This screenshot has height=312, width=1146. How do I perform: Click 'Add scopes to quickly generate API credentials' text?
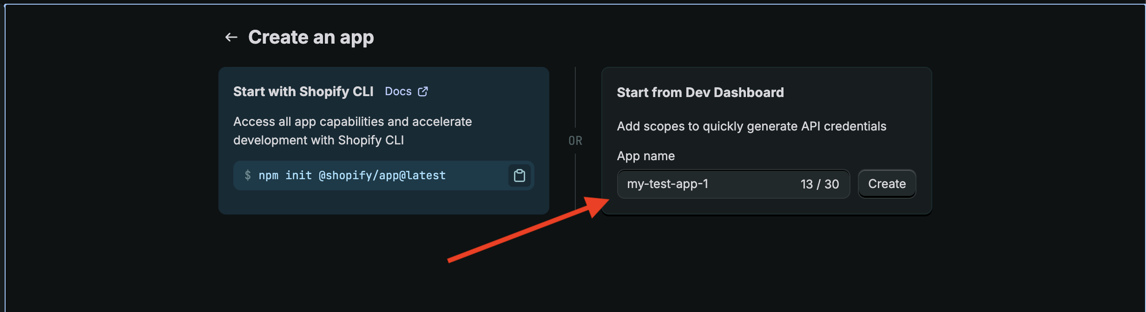[751, 126]
